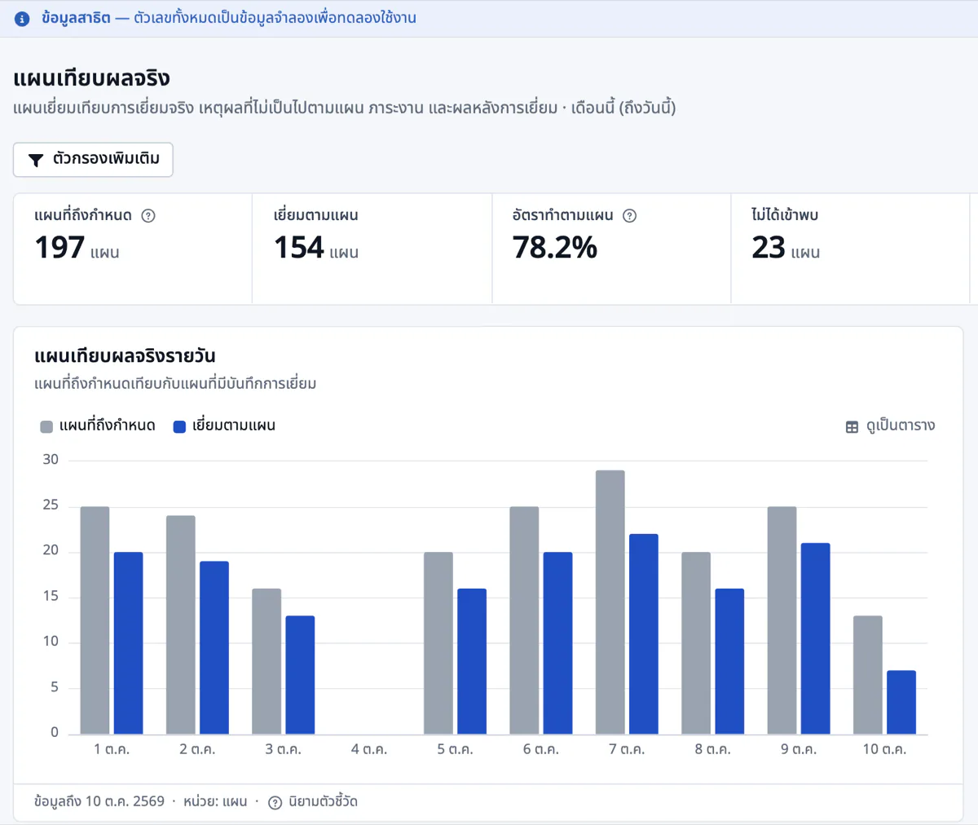Click the แผนเทียบผลจริงรายวัน chart title
Image resolution: width=978 pixels, height=825 pixels.
point(125,356)
